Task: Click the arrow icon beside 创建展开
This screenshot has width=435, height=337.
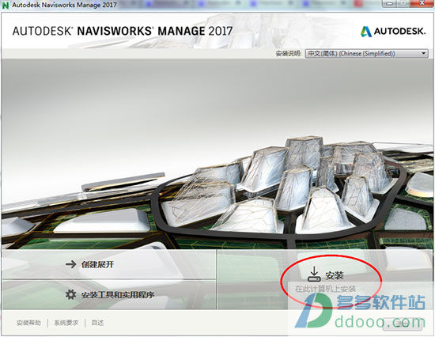Action: [70, 264]
